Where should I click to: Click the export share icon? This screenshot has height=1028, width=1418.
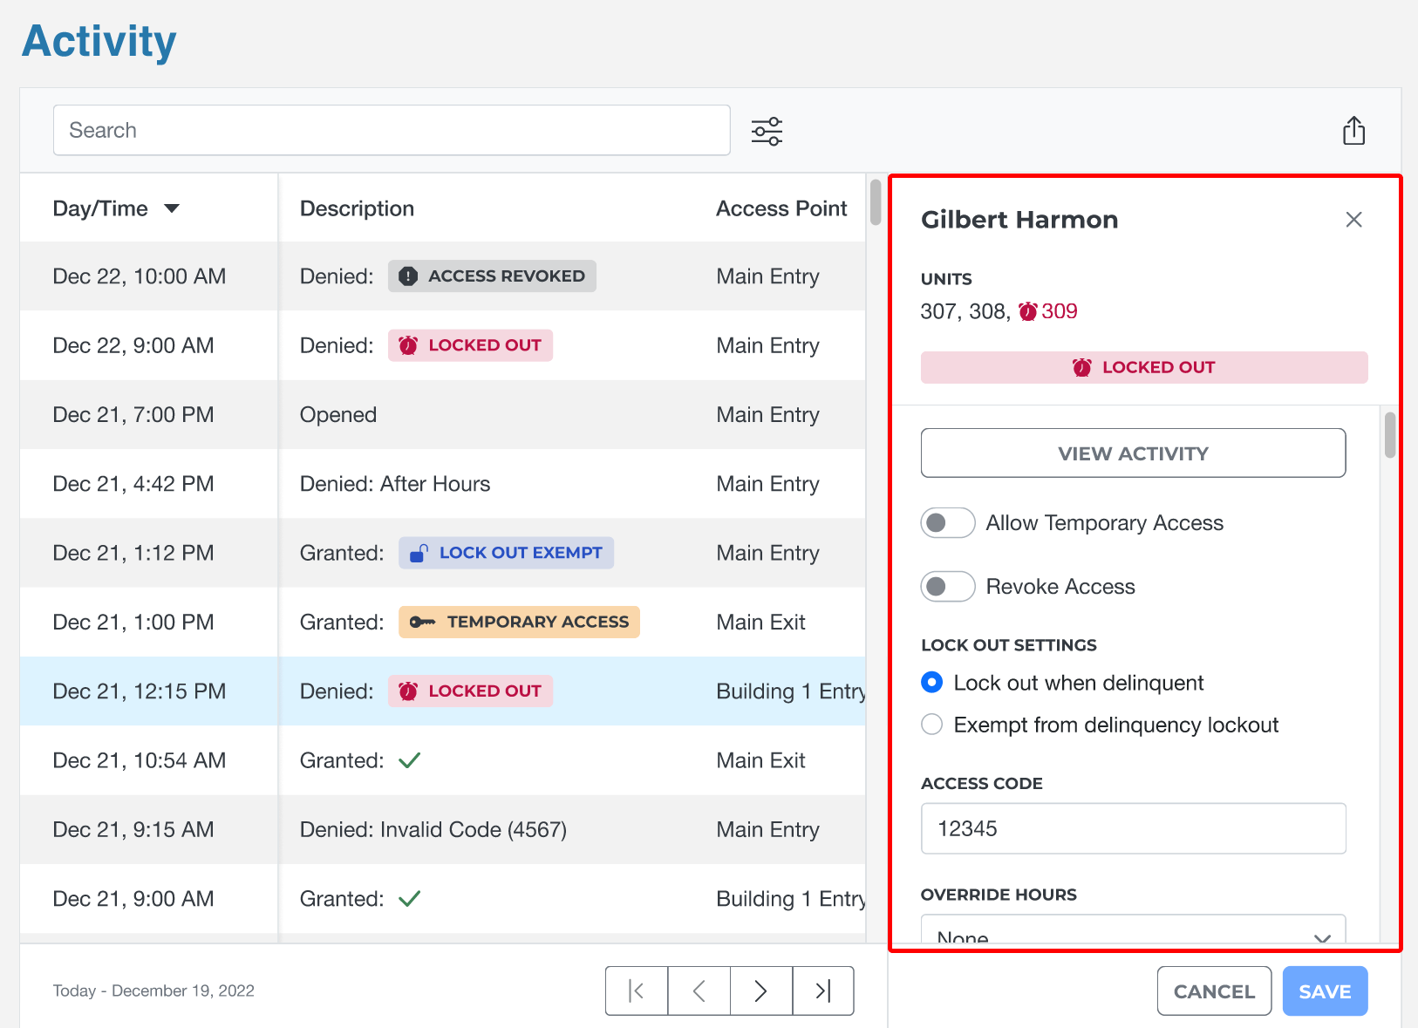tap(1353, 131)
